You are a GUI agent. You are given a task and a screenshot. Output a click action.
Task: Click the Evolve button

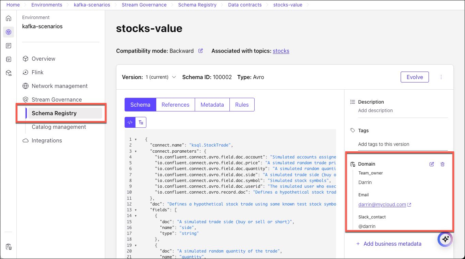[415, 77]
